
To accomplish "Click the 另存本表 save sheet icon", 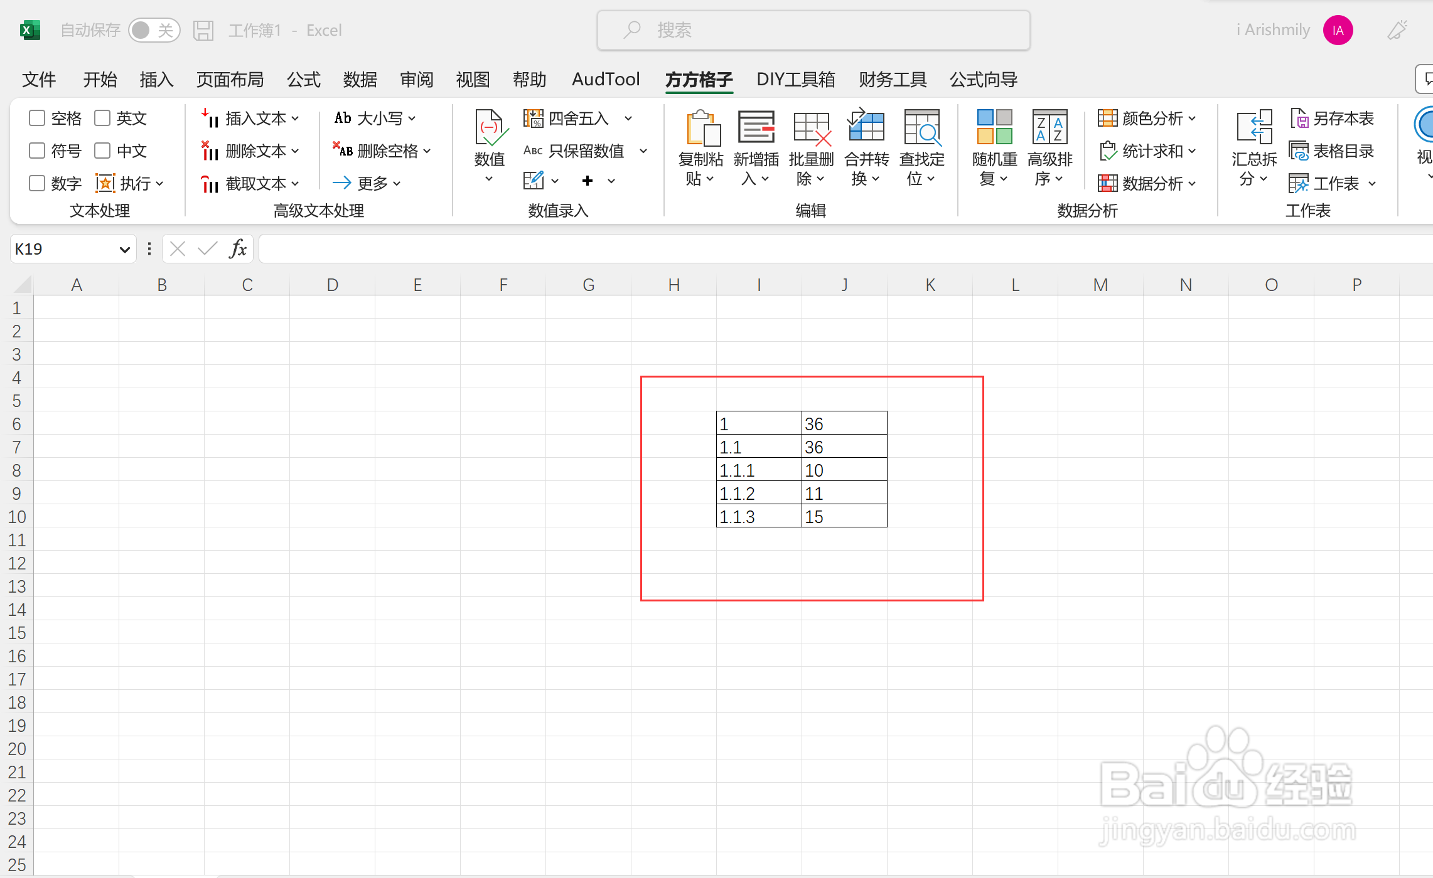I will (x=1299, y=118).
